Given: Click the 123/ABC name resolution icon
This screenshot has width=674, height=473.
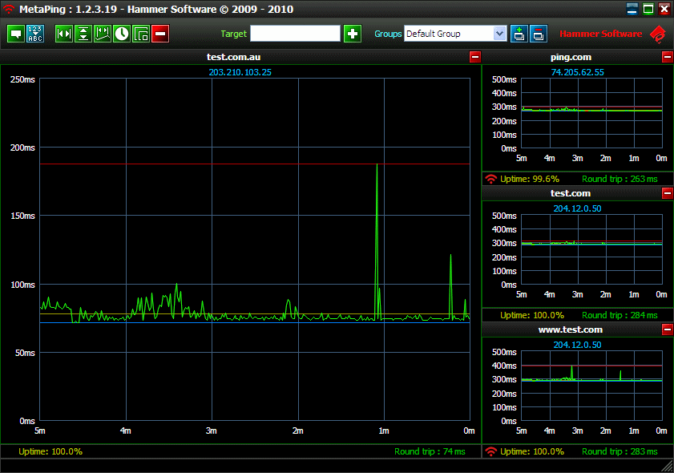Looking at the screenshot, I should 36,34.
